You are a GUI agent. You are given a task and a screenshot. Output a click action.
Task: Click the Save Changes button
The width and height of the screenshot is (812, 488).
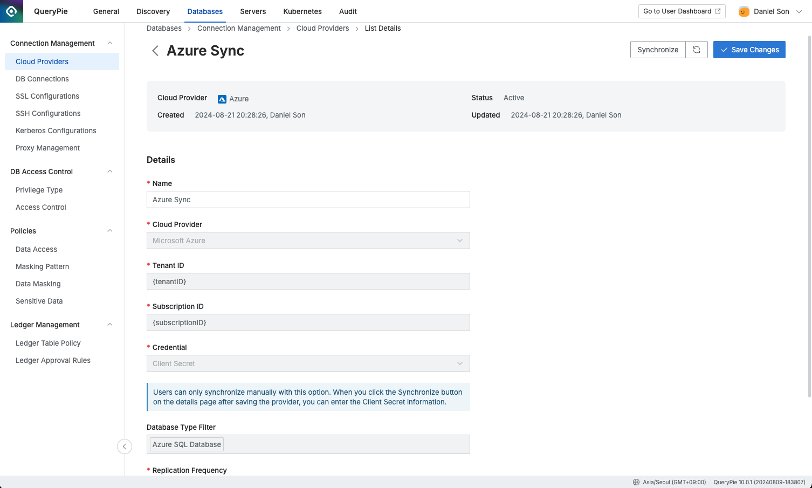(x=749, y=50)
